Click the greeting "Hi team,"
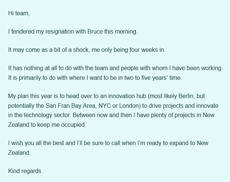 [x=19, y=13]
